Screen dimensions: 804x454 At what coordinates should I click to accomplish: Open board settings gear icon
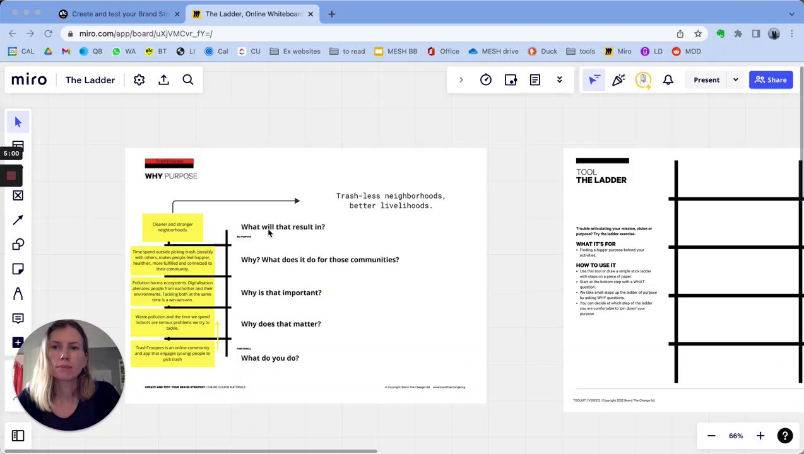point(139,80)
